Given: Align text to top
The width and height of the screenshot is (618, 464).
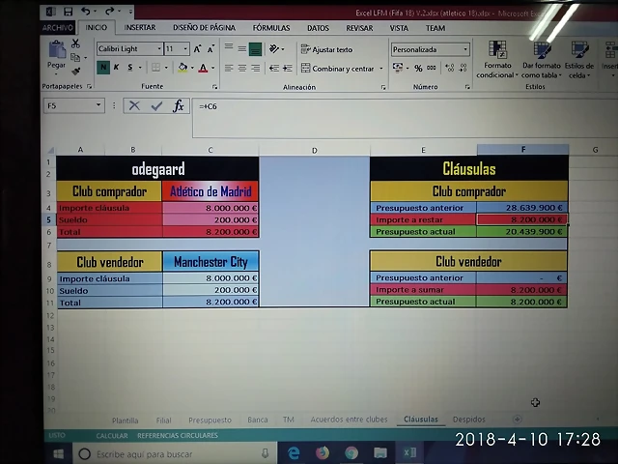Looking at the screenshot, I should click(229, 46).
